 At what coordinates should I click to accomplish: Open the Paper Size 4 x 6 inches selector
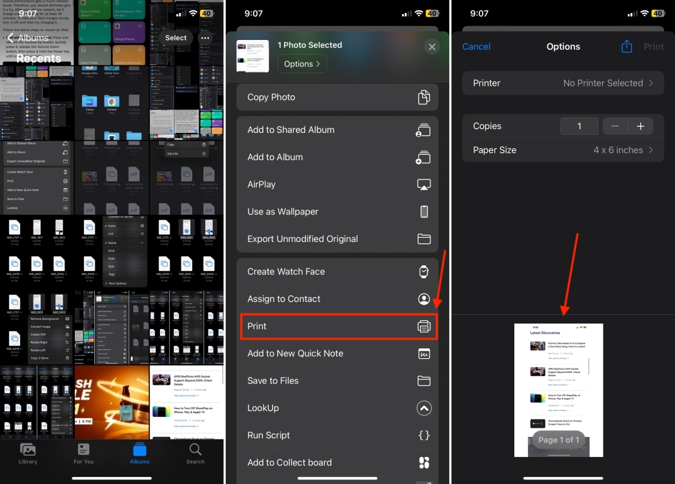pos(563,150)
